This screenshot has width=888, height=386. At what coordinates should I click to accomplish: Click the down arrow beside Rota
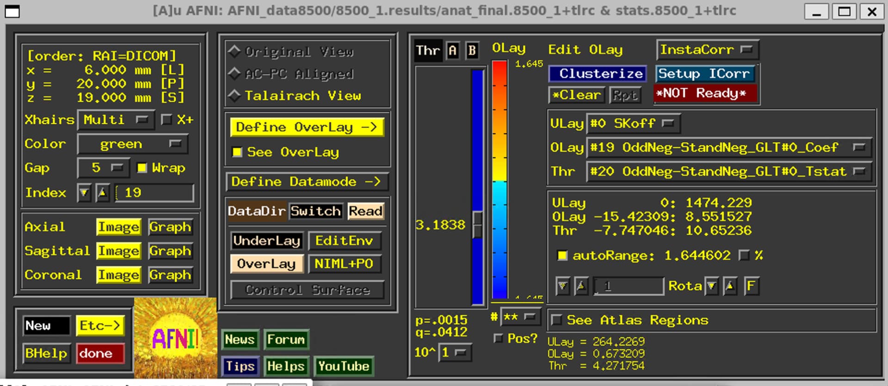pos(712,286)
